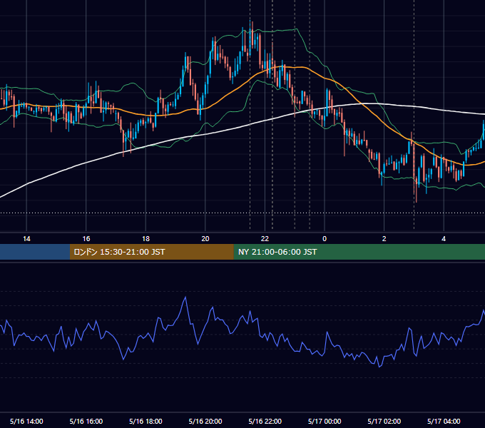Screen dimensions: 485x428
Task: Click the 4 hour axis label
Action: 444,239
